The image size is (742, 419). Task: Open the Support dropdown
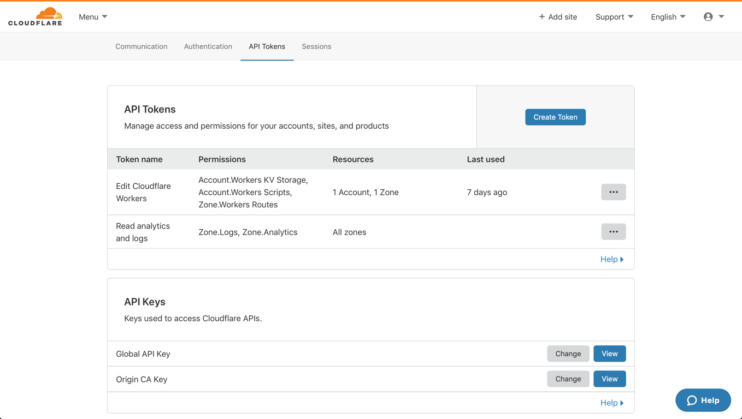click(x=614, y=17)
